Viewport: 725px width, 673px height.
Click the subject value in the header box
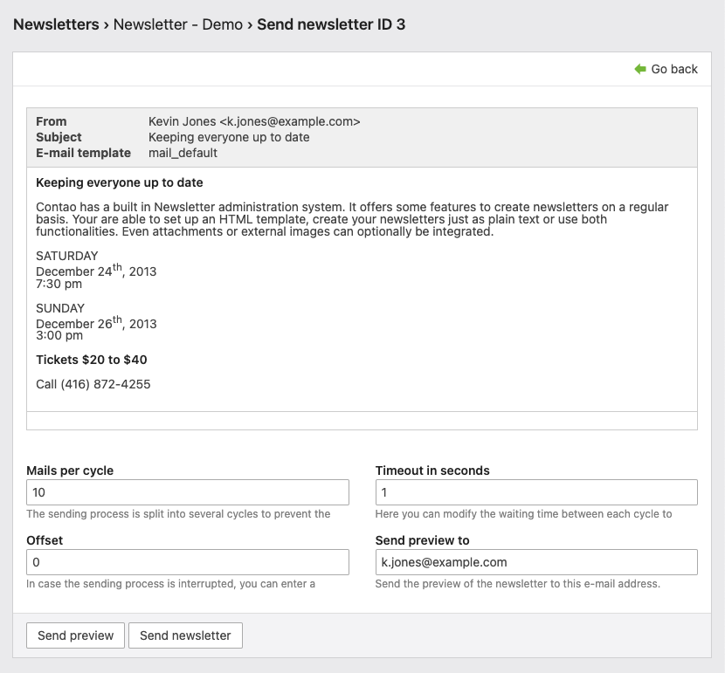229,137
